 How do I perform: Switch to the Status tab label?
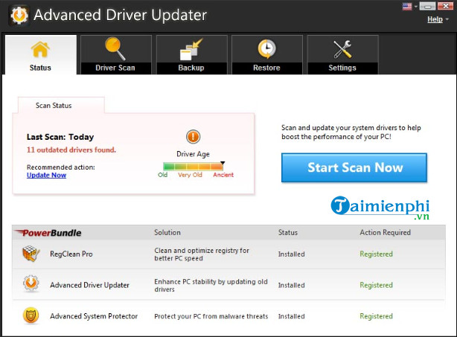click(x=40, y=68)
